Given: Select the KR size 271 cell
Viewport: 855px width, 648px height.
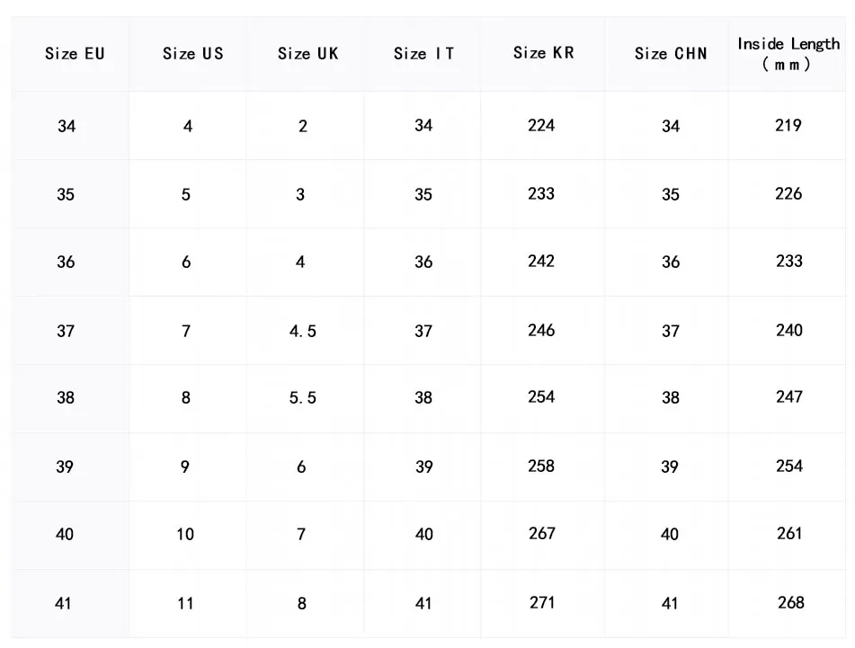Looking at the screenshot, I should click(542, 602).
